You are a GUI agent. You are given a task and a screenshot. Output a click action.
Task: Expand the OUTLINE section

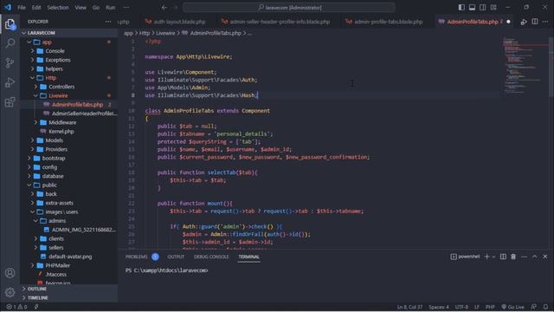pos(69,289)
